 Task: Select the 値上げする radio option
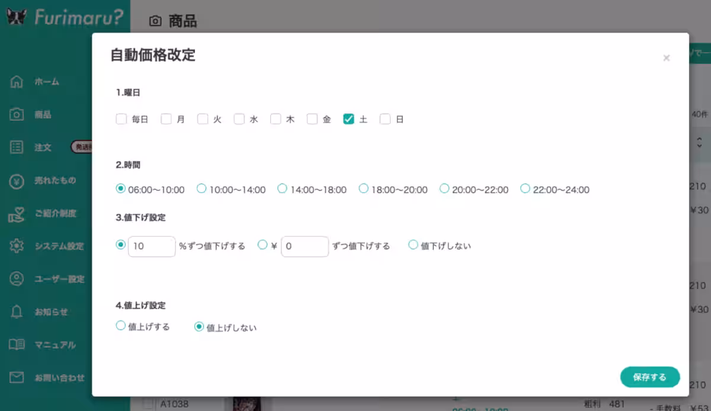pyautogui.click(x=120, y=326)
